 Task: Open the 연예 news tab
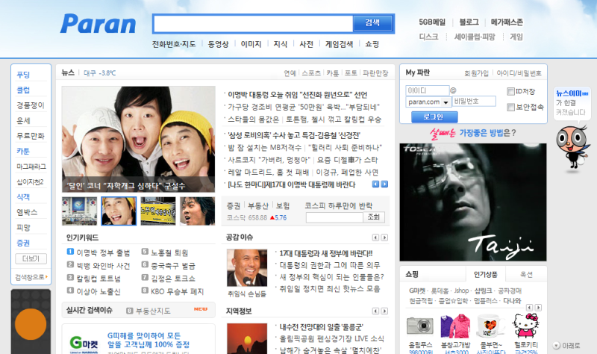pos(290,72)
